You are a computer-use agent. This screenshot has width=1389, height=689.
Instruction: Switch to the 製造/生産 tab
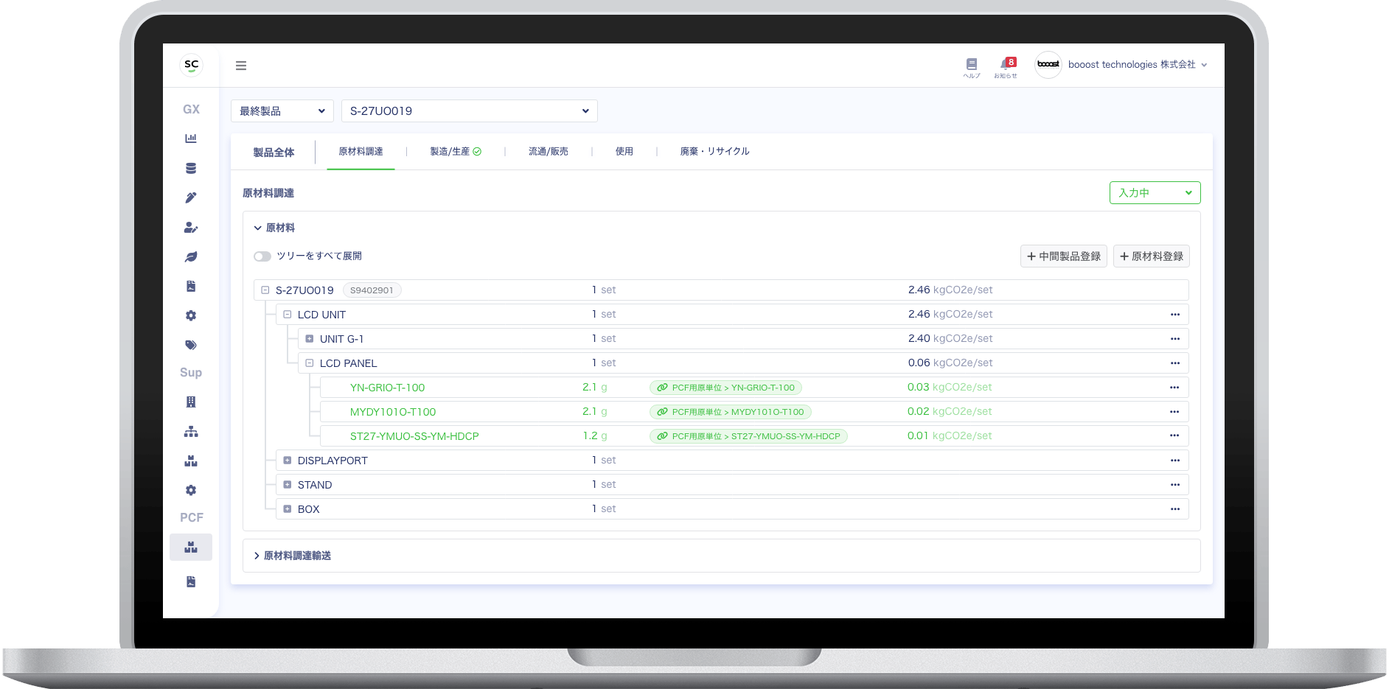(x=456, y=152)
